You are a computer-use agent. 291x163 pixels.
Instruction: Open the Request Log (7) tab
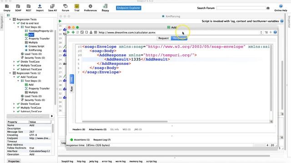[102, 140]
